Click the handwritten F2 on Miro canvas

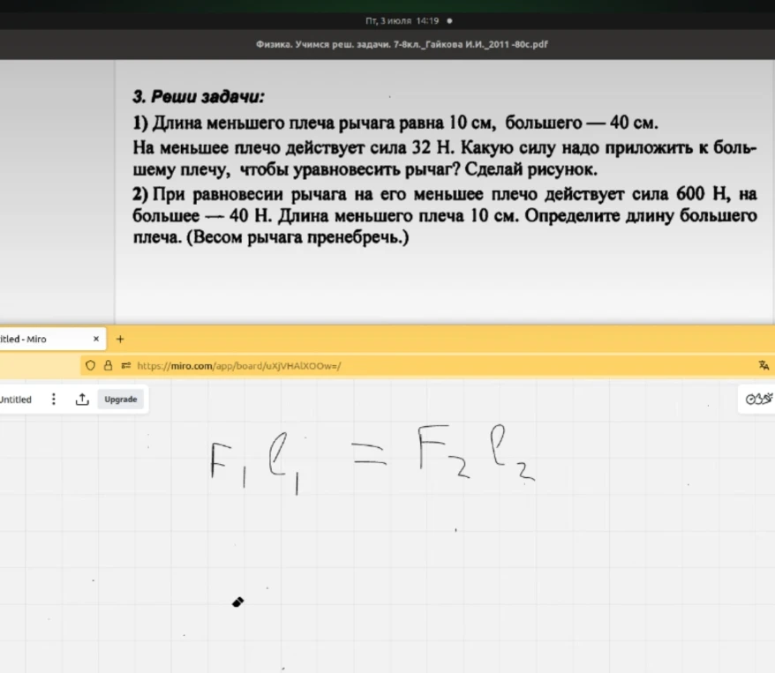point(443,452)
